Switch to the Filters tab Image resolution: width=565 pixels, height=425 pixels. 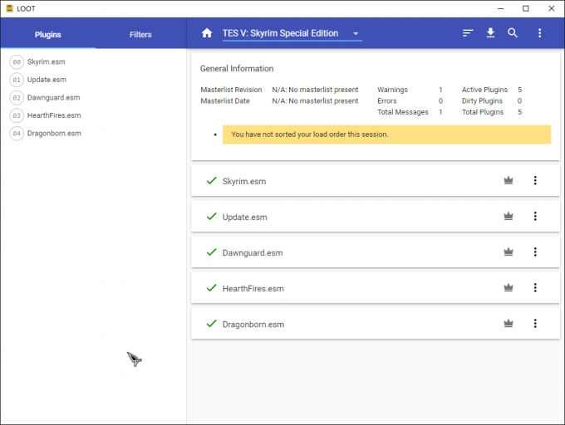click(140, 35)
